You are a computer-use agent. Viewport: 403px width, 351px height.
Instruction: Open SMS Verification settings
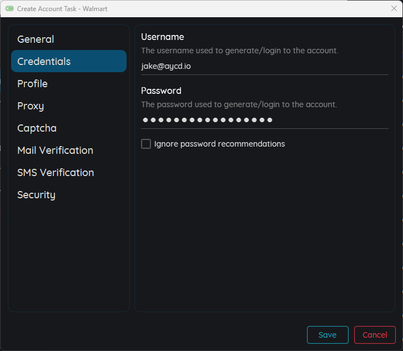(56, 173)
